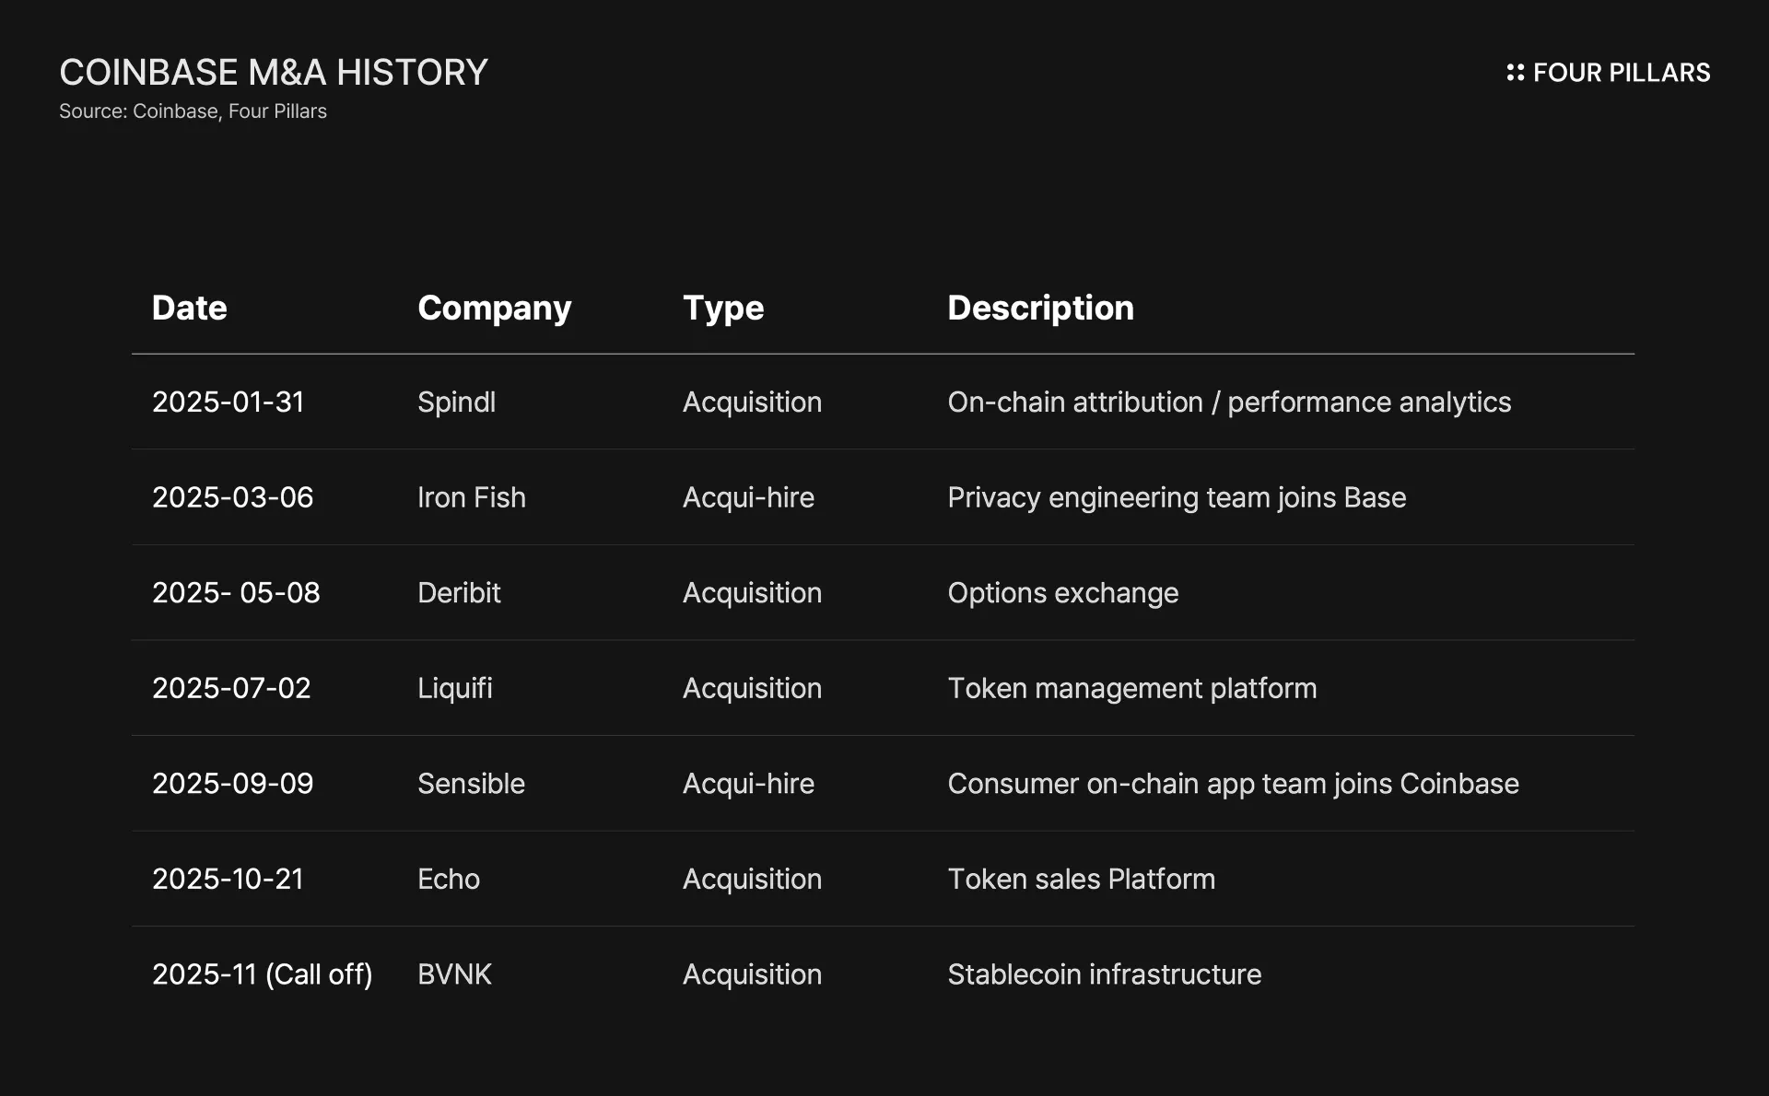Click the Four Pillars four-dot logo icon

point(1515,73)
